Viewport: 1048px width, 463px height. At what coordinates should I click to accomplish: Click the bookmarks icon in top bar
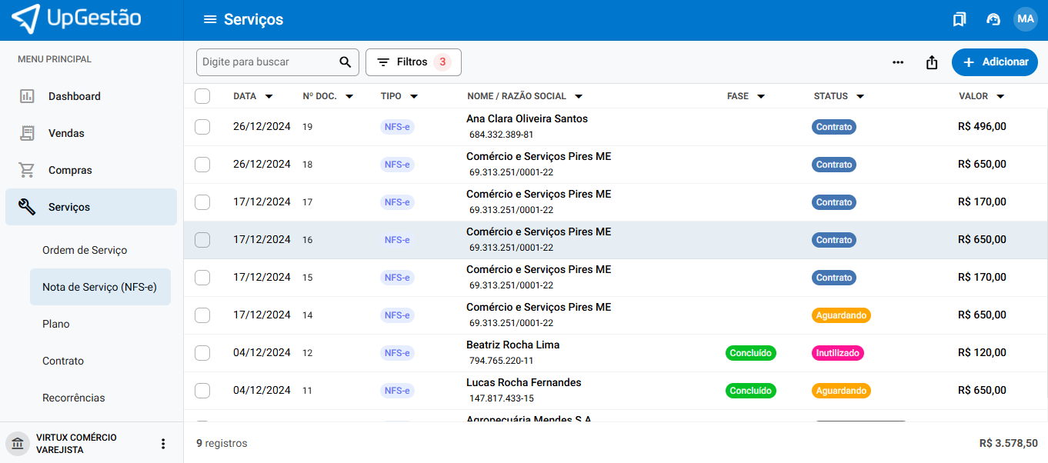click(x=959, y=20)
